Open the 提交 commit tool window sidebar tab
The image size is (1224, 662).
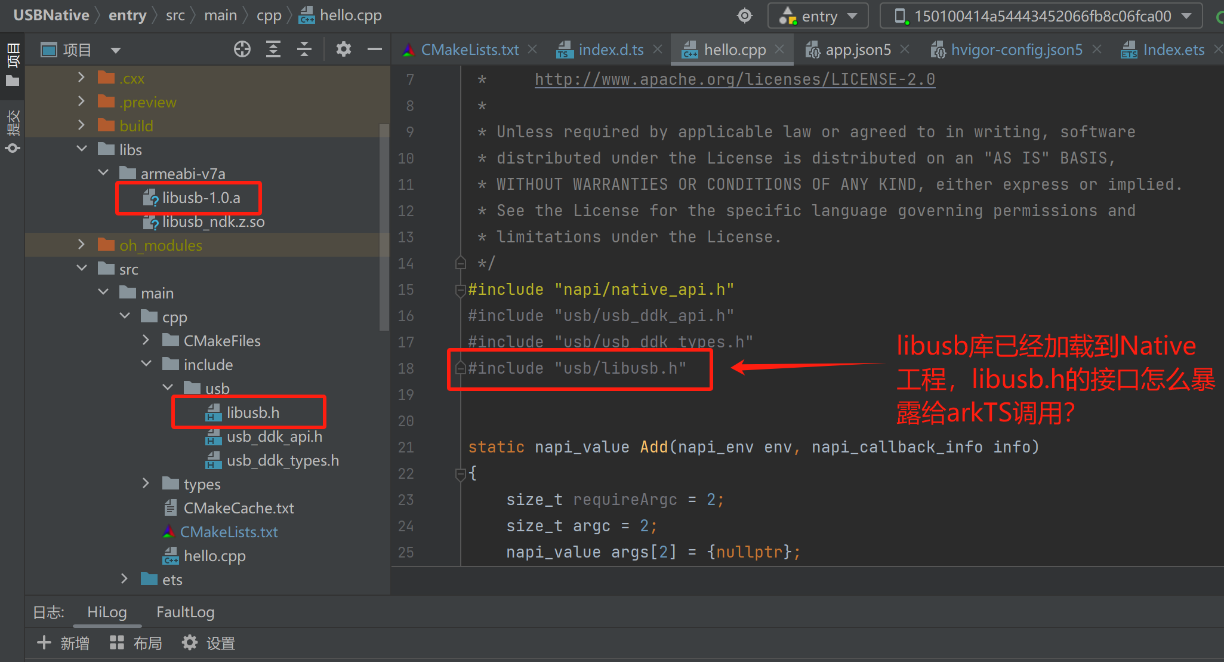click(x=13, y=131)
